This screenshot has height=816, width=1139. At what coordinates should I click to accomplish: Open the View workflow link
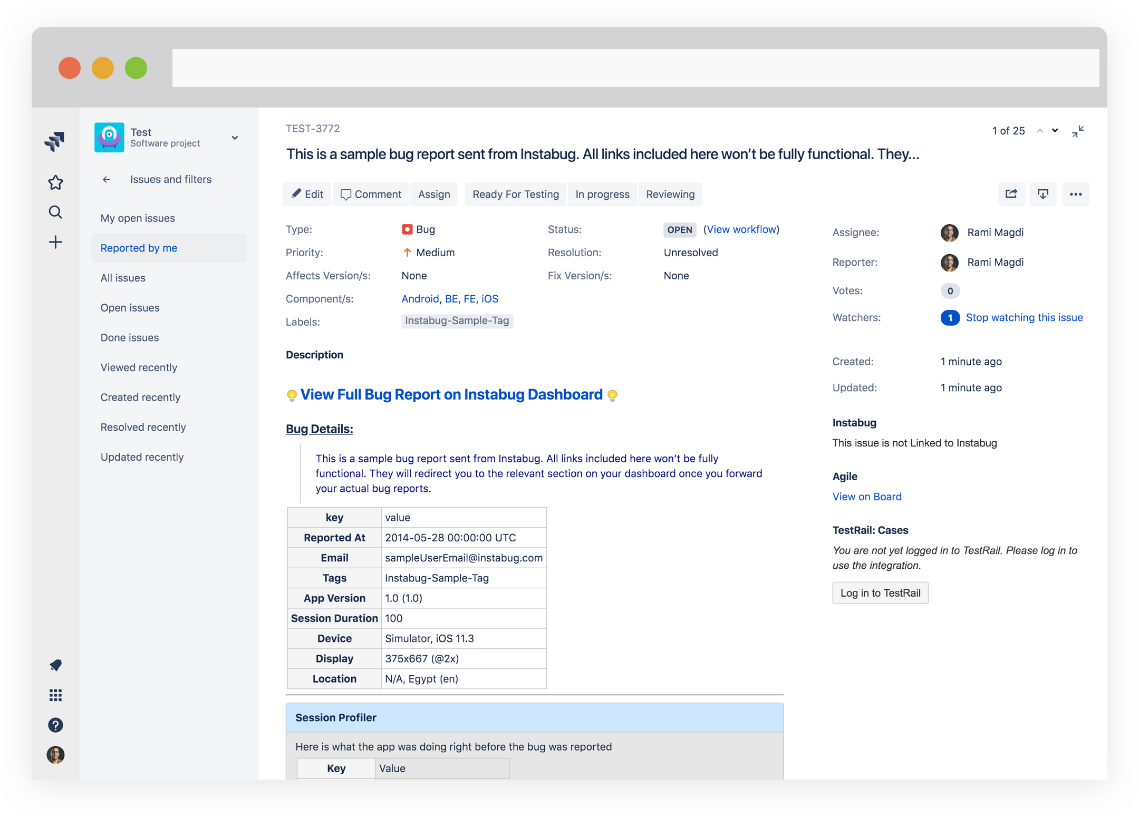click(741, 229)
